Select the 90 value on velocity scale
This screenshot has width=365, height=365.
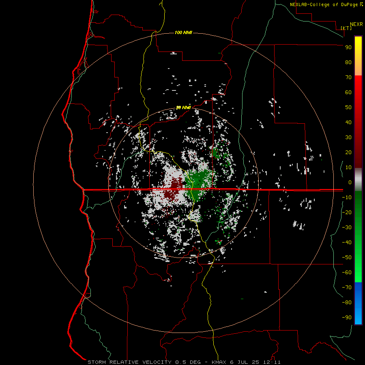point(348,47)
